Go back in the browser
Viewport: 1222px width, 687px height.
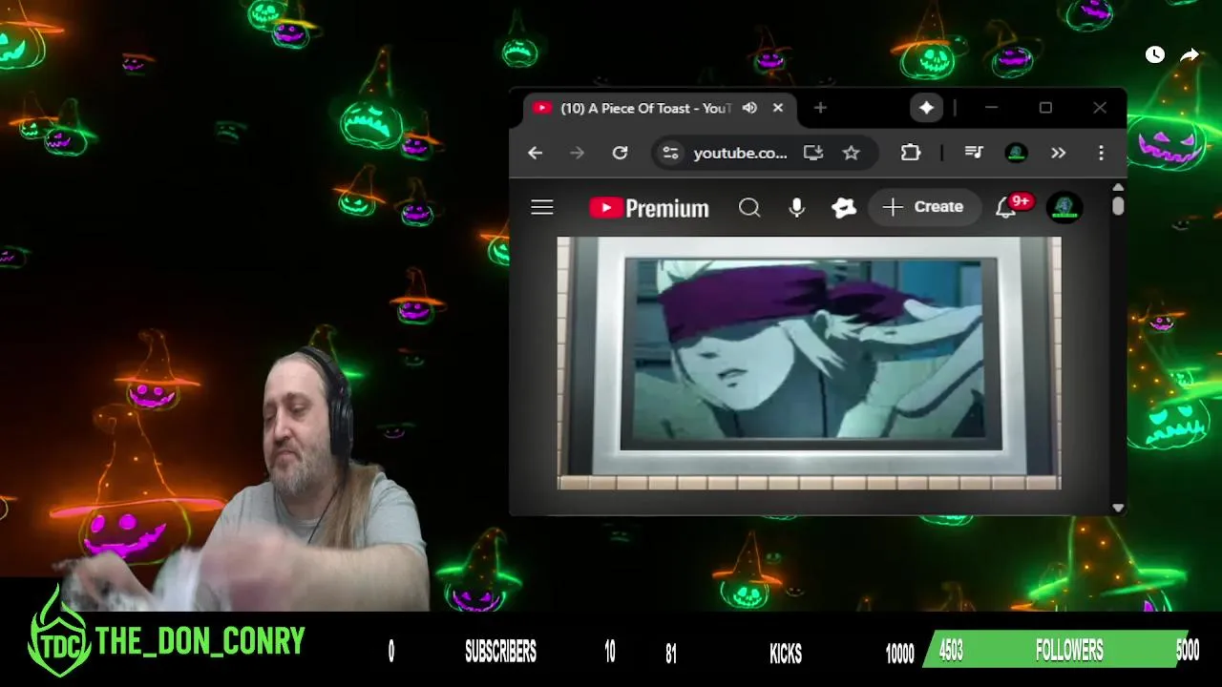click(535, 153)
